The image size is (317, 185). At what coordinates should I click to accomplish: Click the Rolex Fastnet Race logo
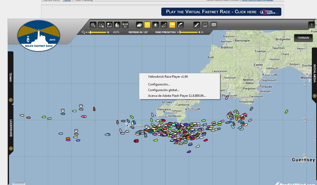(39, 35)
